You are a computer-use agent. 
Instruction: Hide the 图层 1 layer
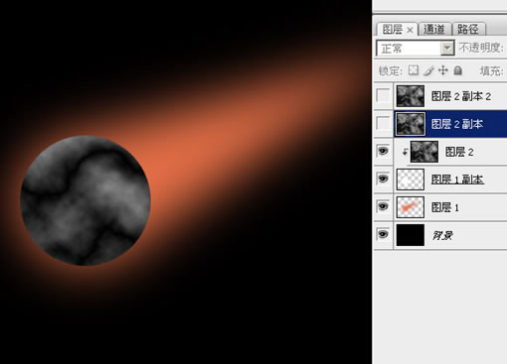coord(383,206)
